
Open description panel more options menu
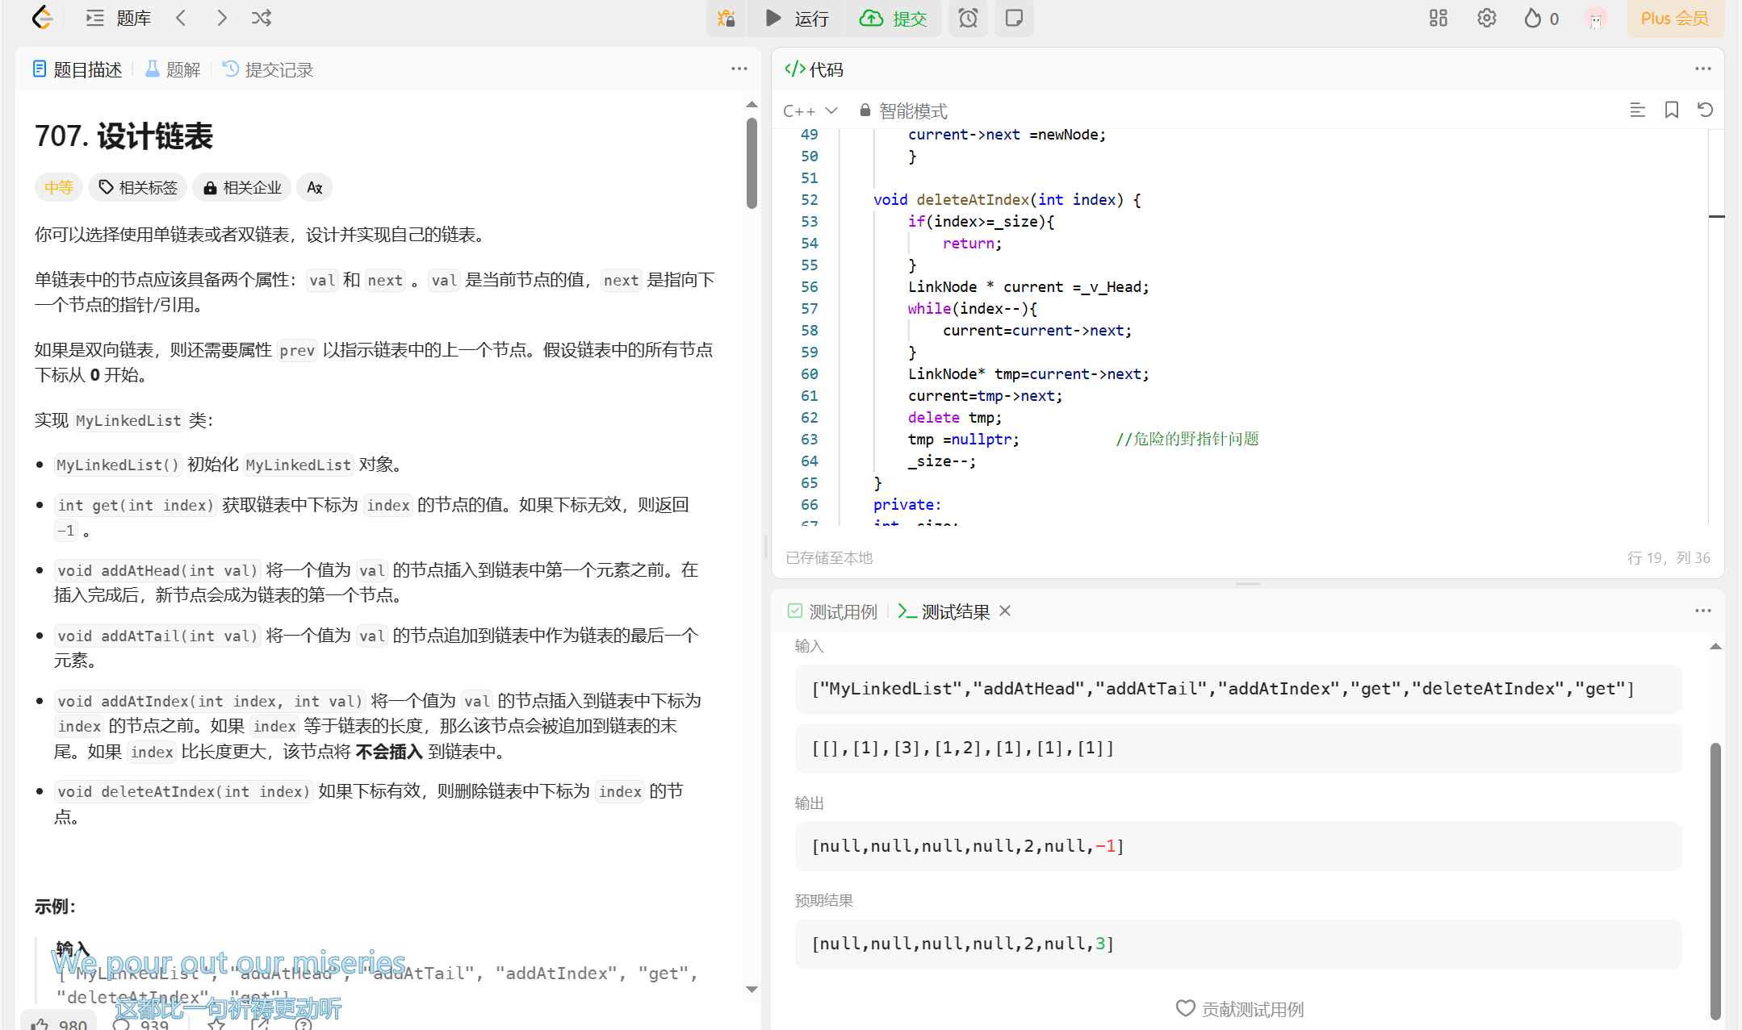pos(739,69)
